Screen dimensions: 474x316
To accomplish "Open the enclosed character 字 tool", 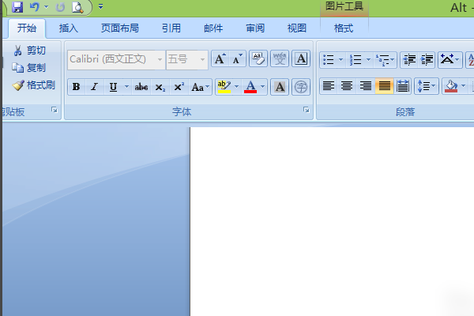I will click(x=301, y=87).
